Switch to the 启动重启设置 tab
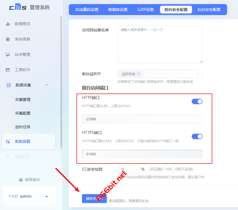This screenshot has width=238, height=210. [87, 10]
